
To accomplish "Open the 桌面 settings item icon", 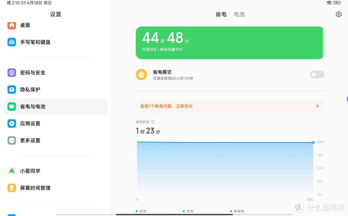I will tap(12, 25).
